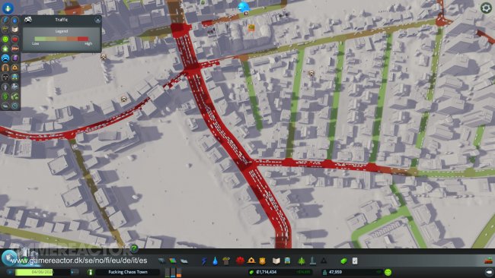Click the population count 47,959
The width and height of the screenshot is (495, 278).
click(335, 272)
